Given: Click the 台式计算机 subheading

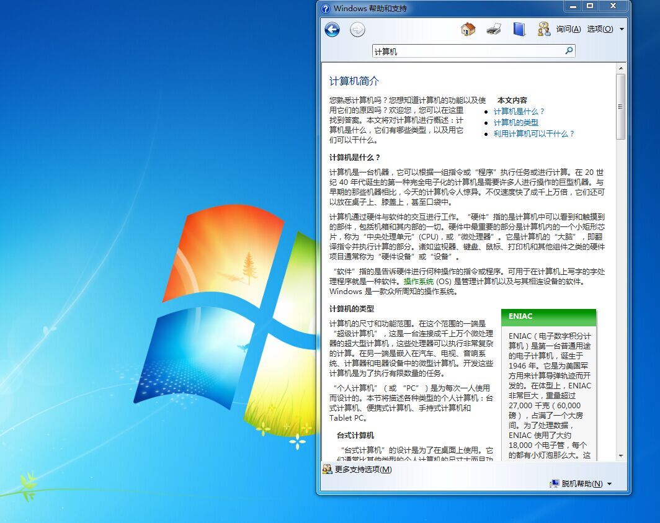Looking at the screenshot, I should [x=355, y=436].
